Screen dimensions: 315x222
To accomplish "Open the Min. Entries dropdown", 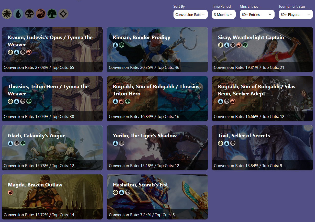I will coord(257,15).
